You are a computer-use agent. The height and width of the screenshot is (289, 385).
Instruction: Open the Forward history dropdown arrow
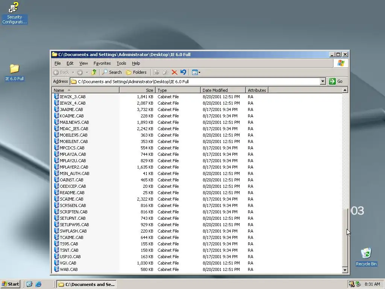[x=87, y=72]
